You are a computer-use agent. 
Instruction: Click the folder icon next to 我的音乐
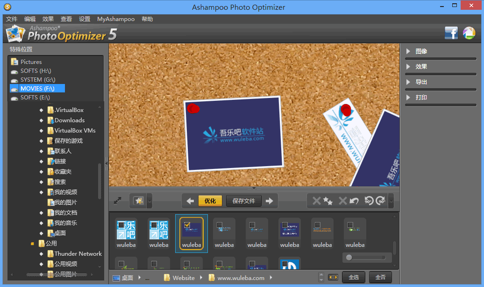click(x=50, y=223)
